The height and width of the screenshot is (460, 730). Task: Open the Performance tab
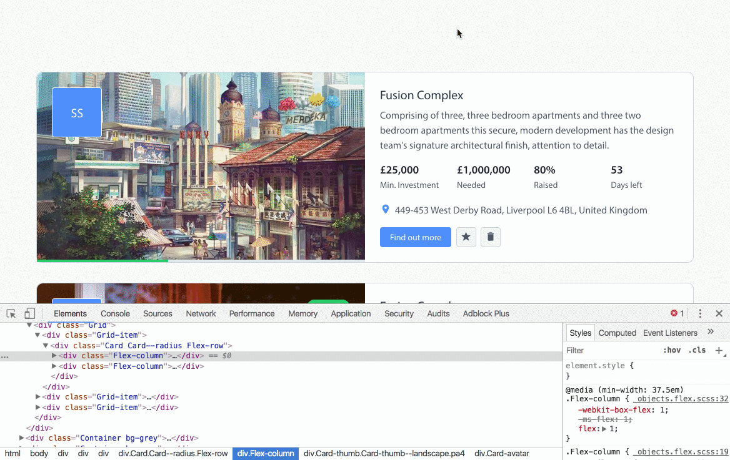252,313
